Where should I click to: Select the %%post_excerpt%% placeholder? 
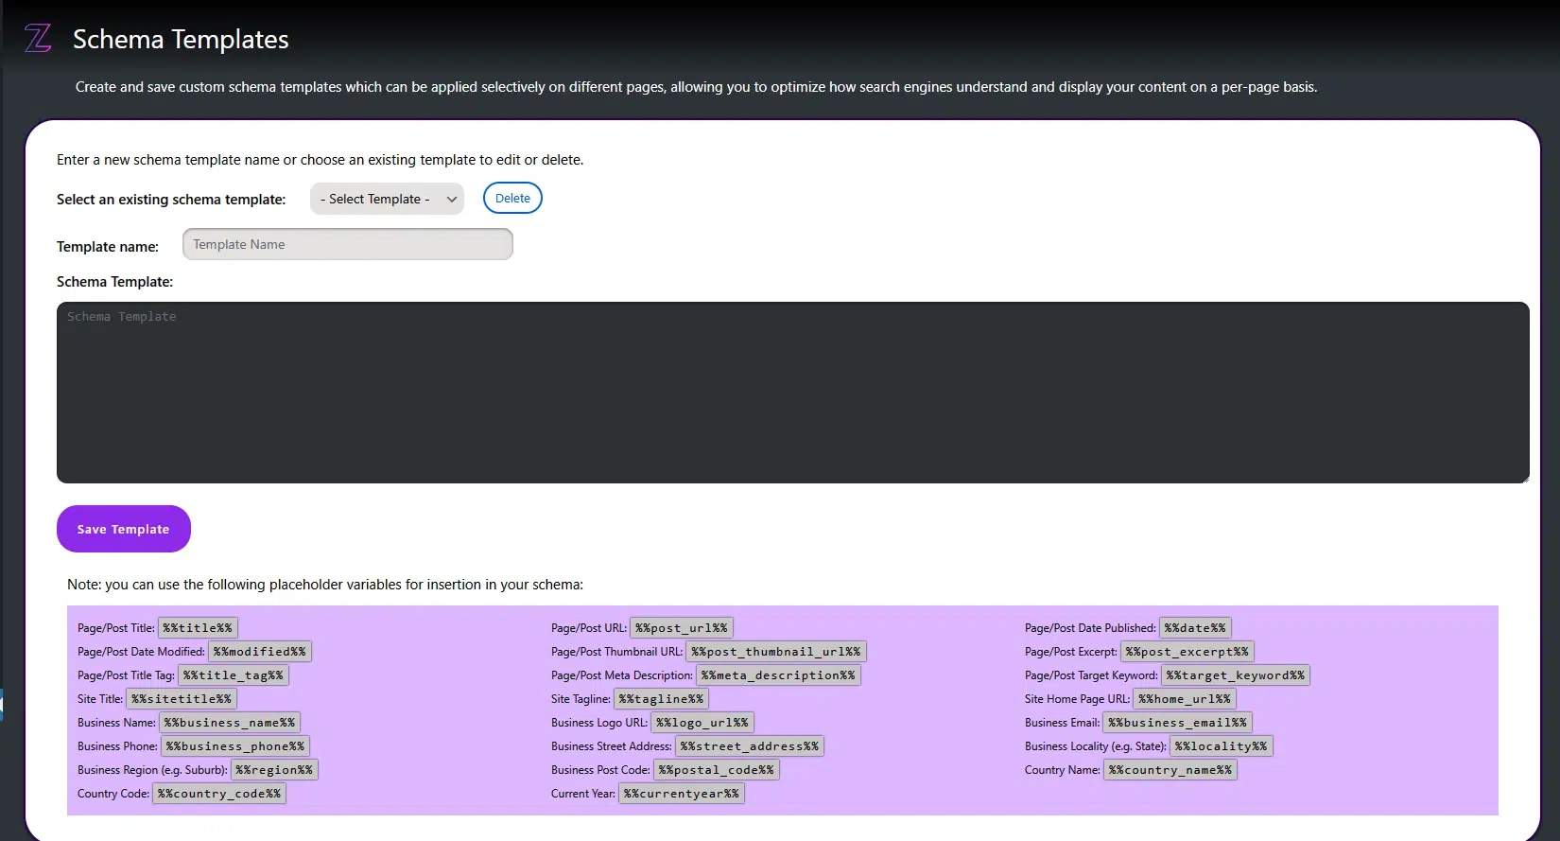point(1187,652)
